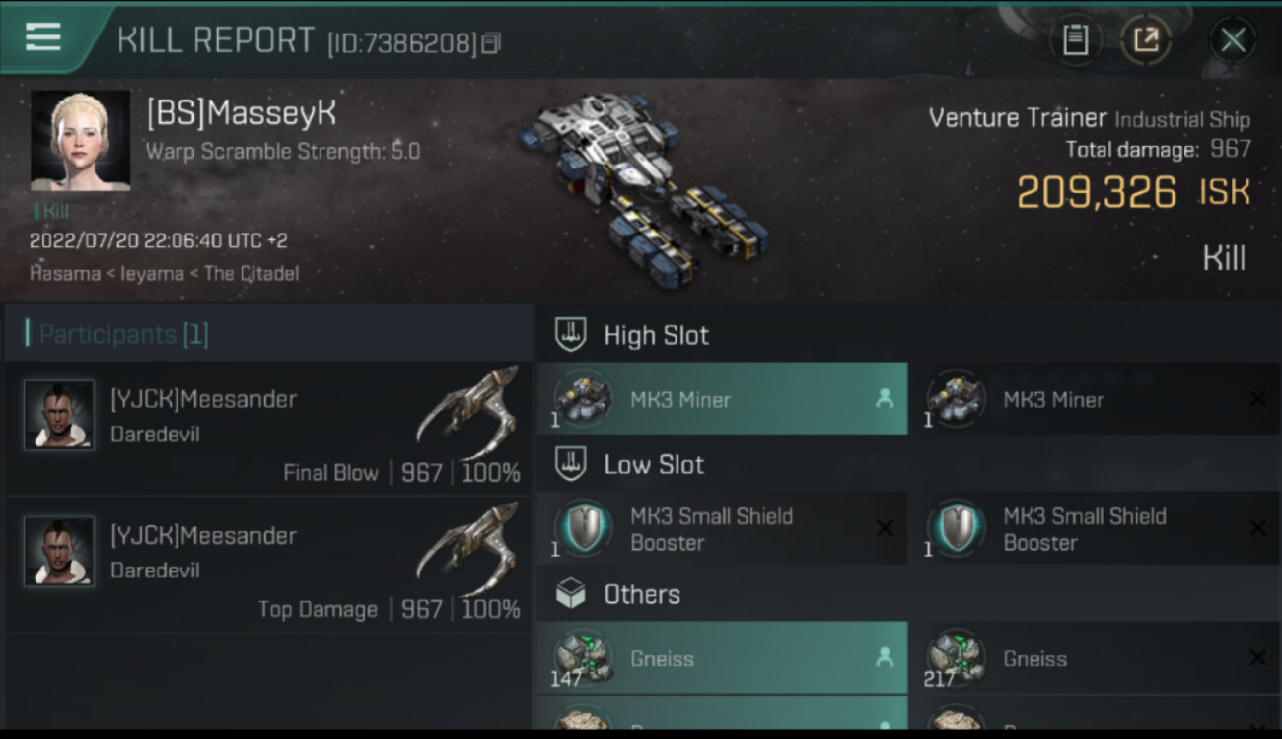Open Meesander's portrait in Top Damage row

pyautogui.click(x=59, y=551)
